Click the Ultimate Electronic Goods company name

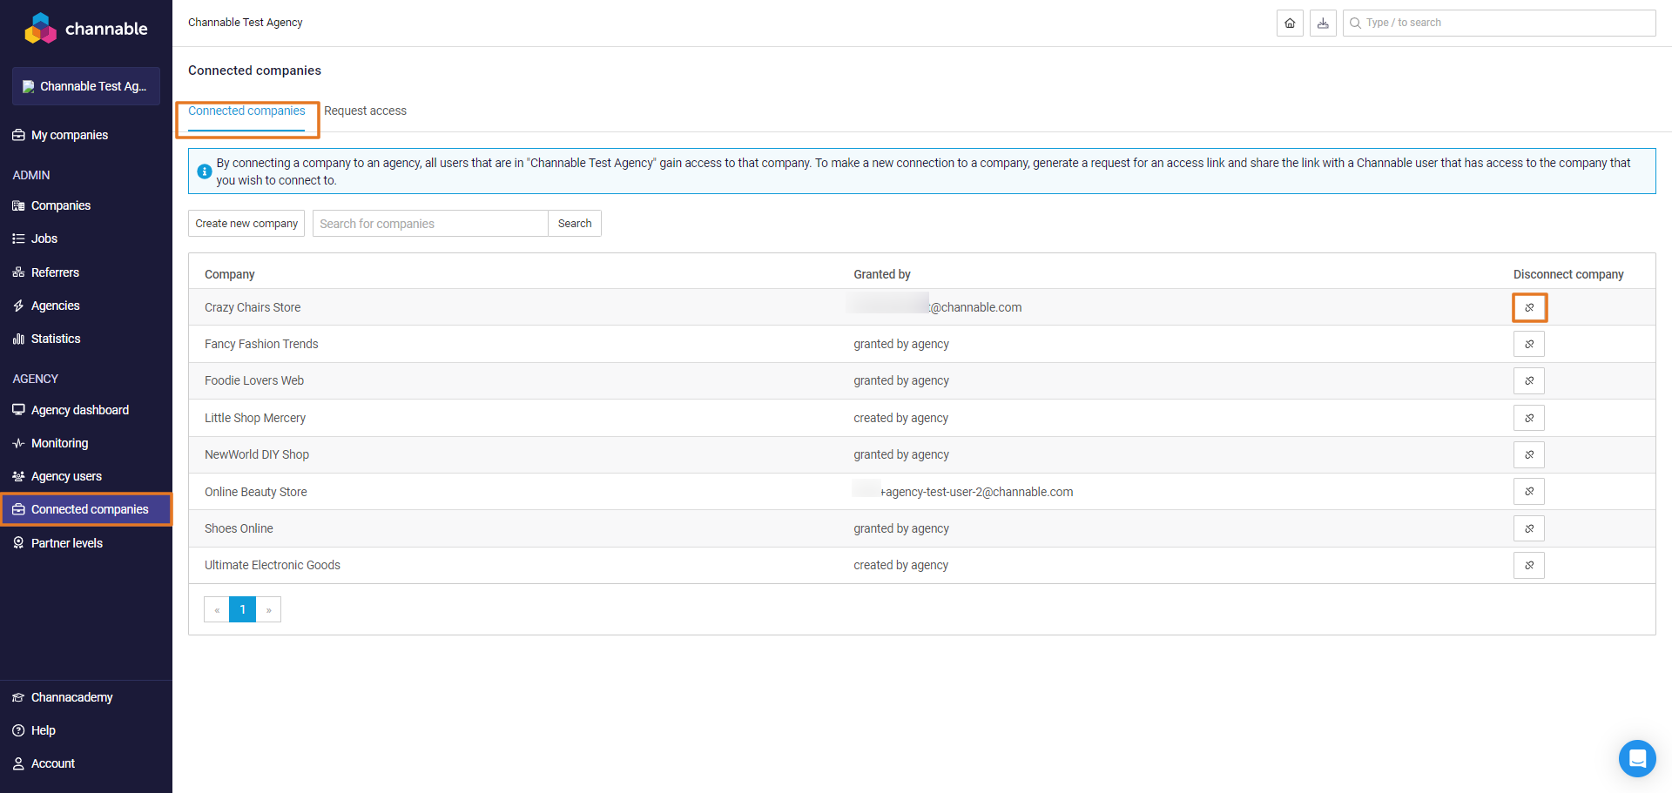pyautogui.click(x=273, y=565)
